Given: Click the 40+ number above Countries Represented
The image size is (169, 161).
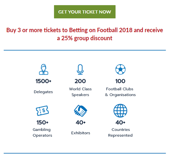Looking at the screenshot, I should pyautogui.click(x=120, y=122).
